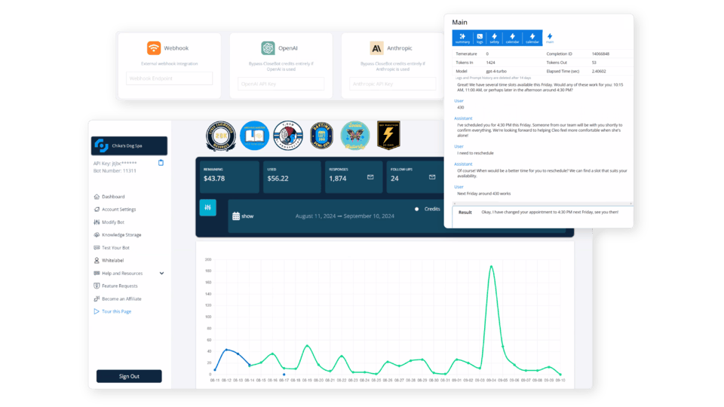Click the Sign Out button
Viewport: 724px width, 407px height.
[x=129, y=376]
